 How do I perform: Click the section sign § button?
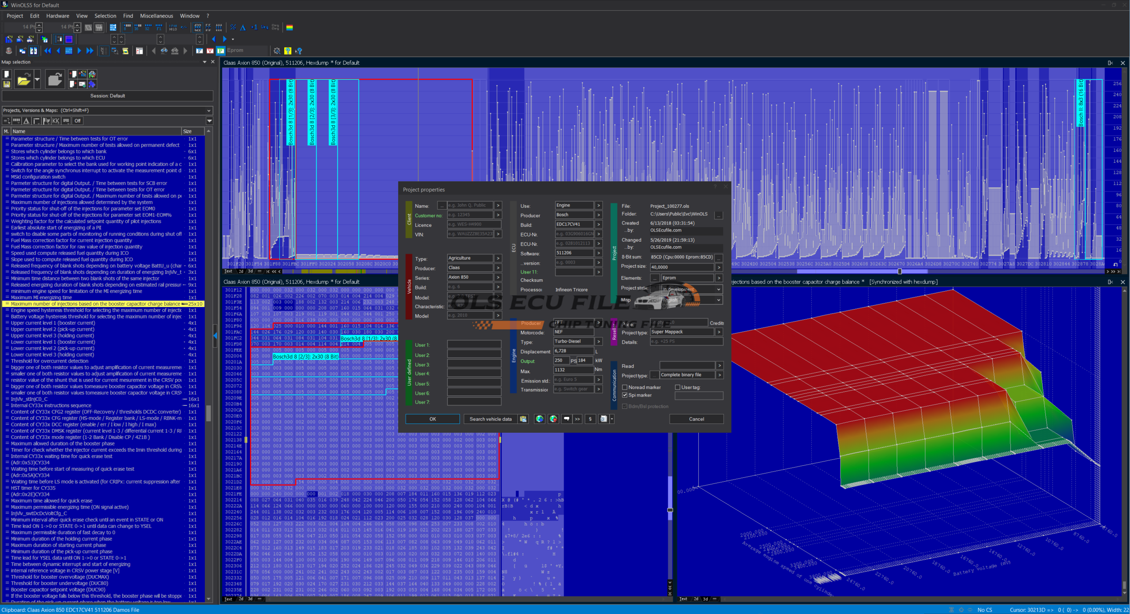tap(590, 419)
